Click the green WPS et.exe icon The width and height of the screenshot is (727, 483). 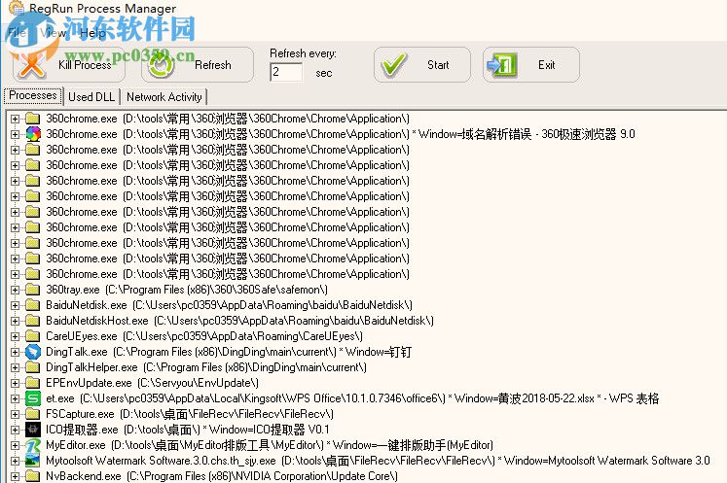click(33, 398)
